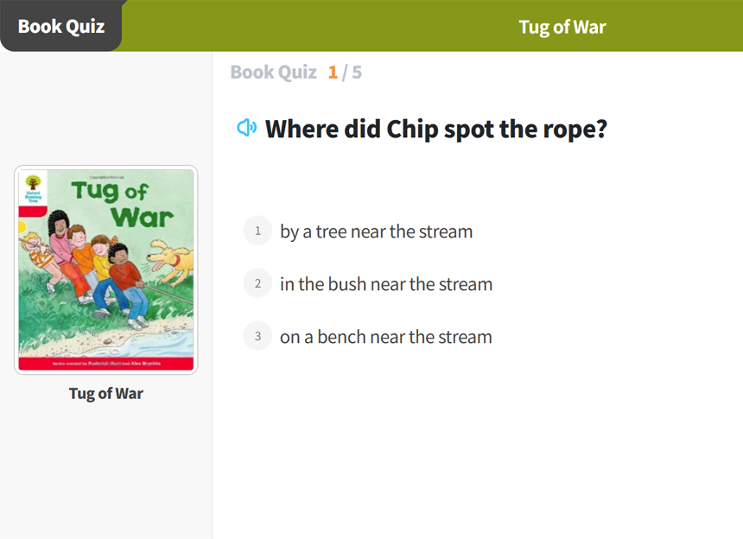Open the Tug of War book cover
This screenshot has height=539, width=743.
coord(105,269)
